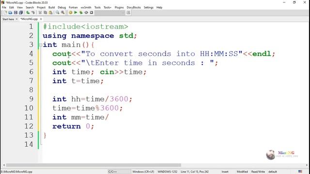The width and height of the screenshot is (310, 174).
Task: Open the File menu
Action: pos(4,8)
